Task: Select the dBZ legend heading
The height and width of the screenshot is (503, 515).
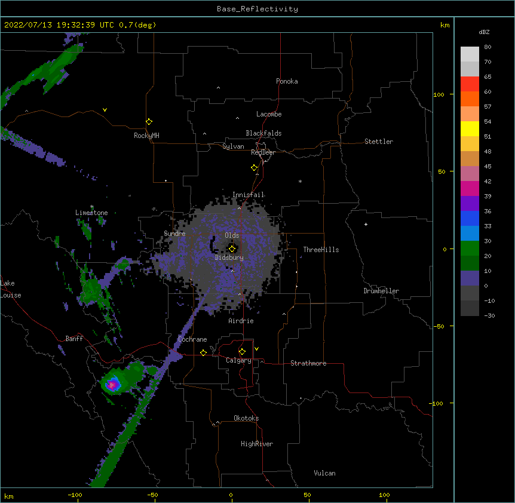Action: click(x=484, y=32)
